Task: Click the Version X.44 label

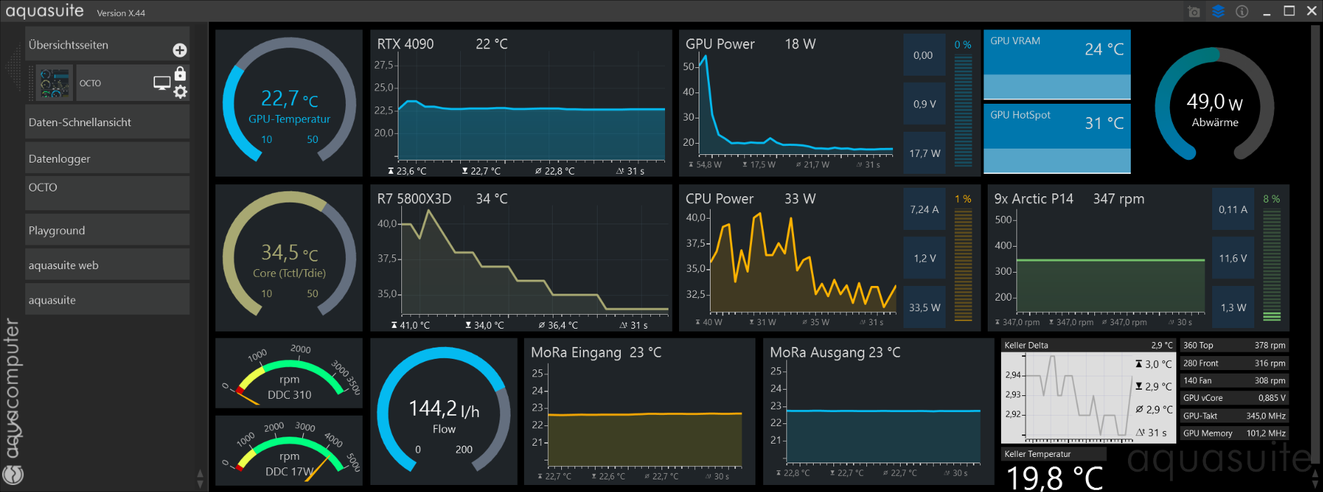Action: [x=121, y=13]
